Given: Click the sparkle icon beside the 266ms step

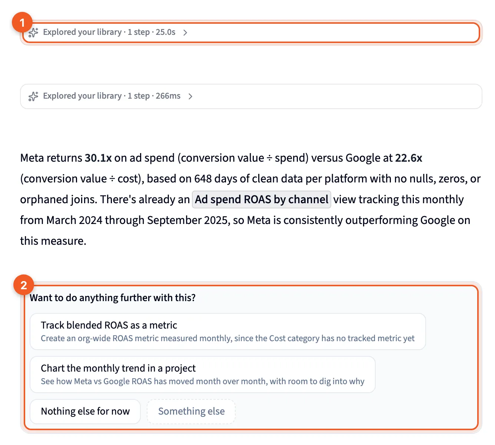Looking at the screenshot, I should (x=33, y=96).
